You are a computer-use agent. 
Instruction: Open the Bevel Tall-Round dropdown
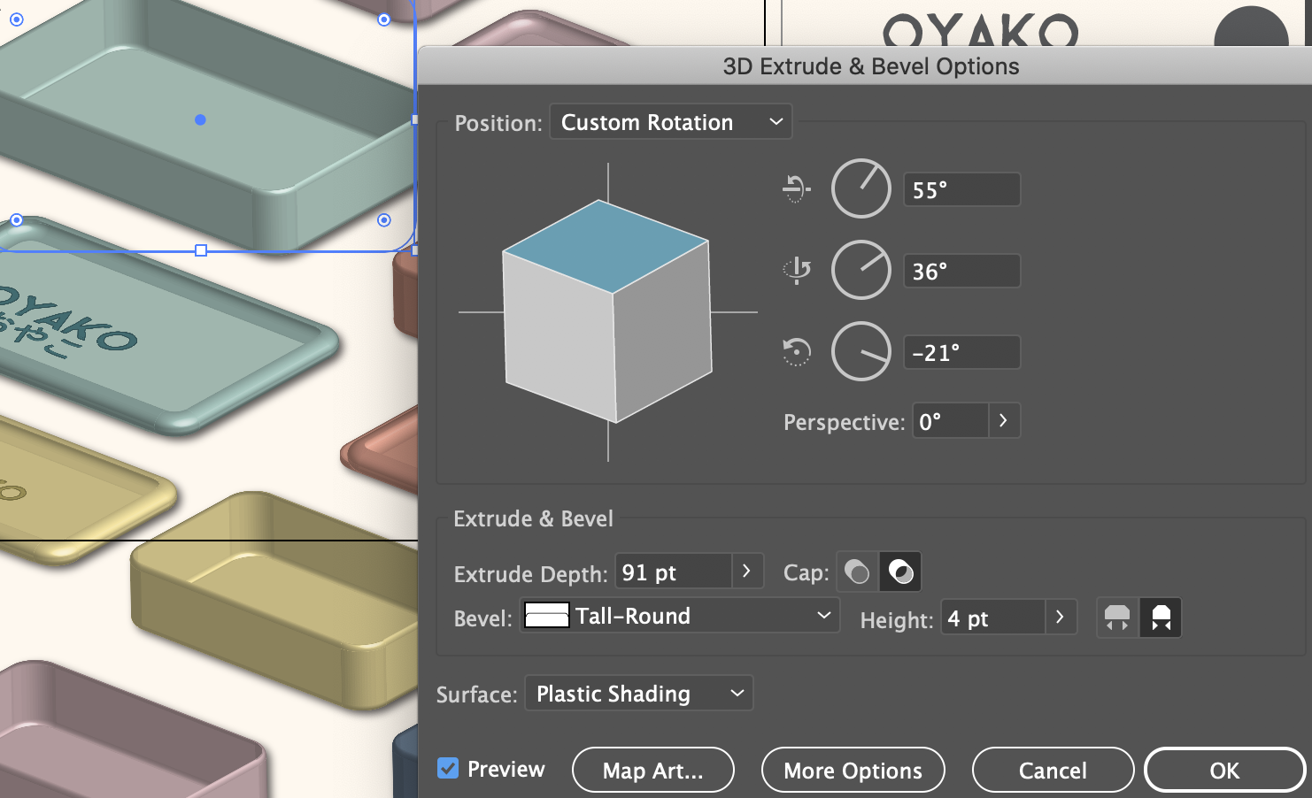679,616
